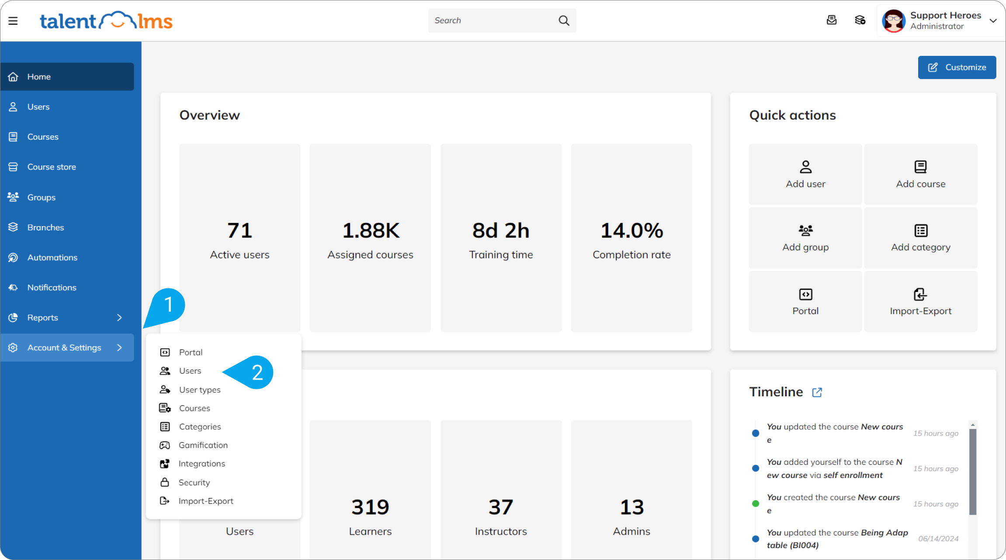Click the Integrations puzzle icon
The height and width of the screenshot is (560, 1006).
point(165,464)
